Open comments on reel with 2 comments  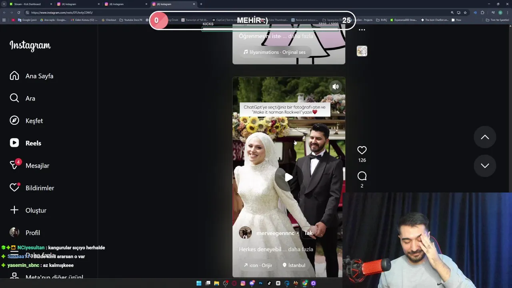click(362, 176)
